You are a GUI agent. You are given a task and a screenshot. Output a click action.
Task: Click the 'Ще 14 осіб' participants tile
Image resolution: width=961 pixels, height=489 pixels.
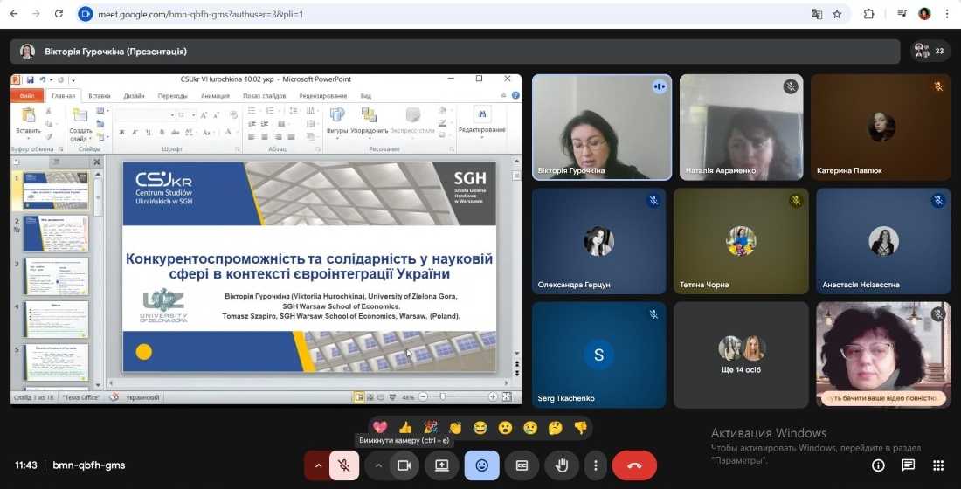742,355
